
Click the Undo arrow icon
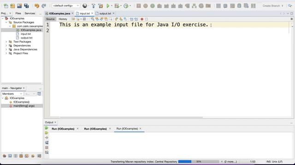pyautogui.click(x=37, y=6)
